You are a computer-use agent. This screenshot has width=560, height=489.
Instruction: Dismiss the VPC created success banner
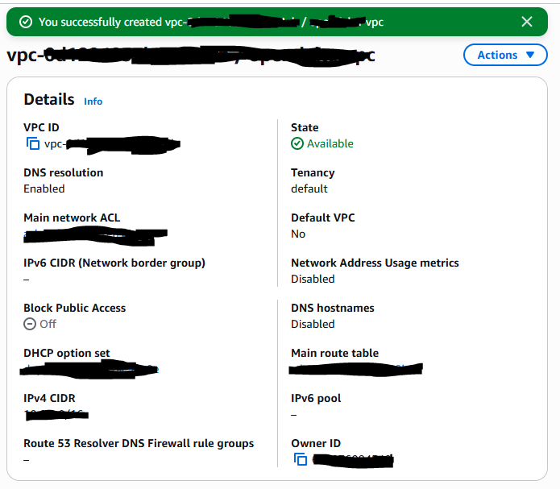click(x=527, y=22)
